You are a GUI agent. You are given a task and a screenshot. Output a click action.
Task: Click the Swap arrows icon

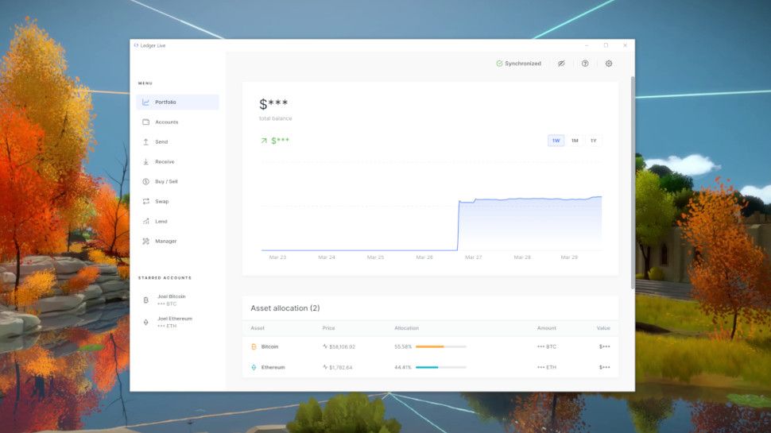coord(145,202)
